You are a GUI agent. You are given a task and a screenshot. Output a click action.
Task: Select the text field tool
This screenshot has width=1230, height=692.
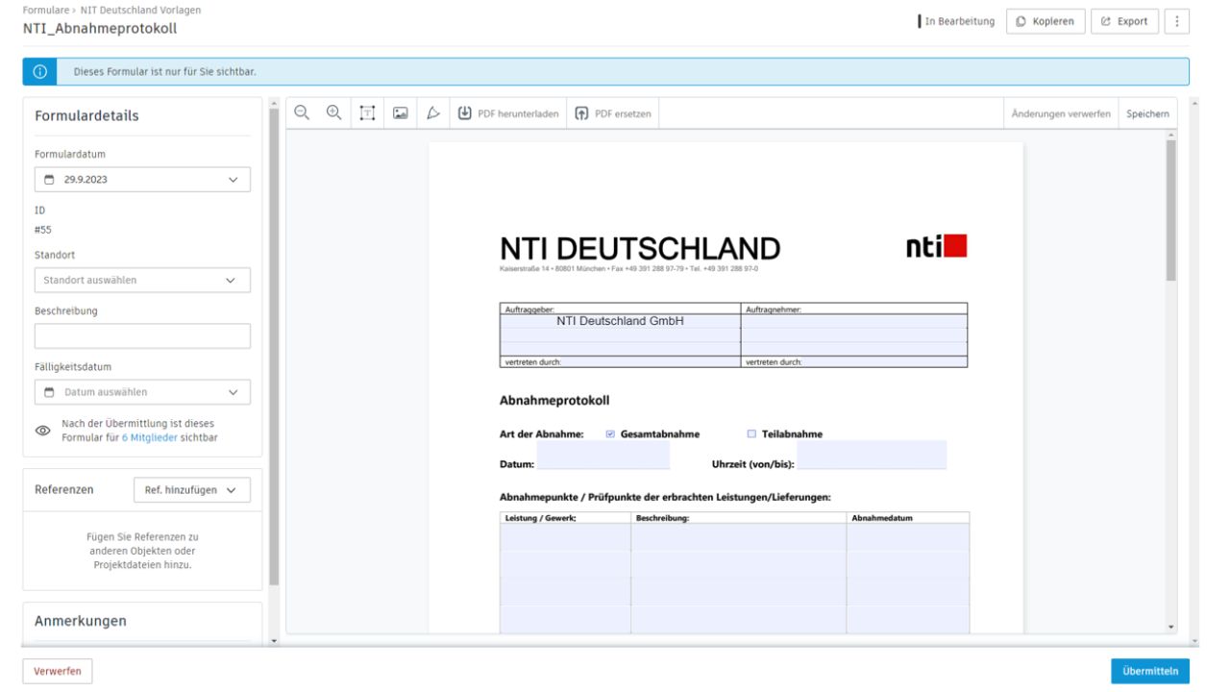click(366, 112)
